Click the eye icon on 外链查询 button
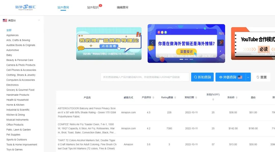 pos(221,77)
